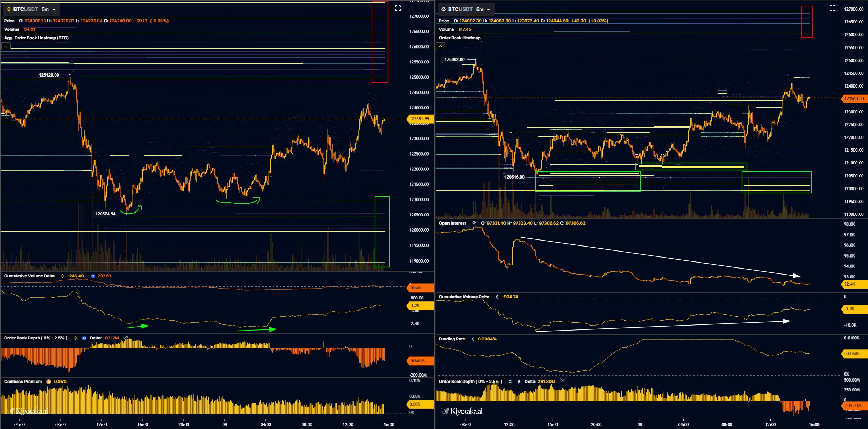This screenshot has width=868, height=429.
Task: Click the Cumulative Volume Delta value -934.74
Action: pyautogui.click(x=510, y=297)
